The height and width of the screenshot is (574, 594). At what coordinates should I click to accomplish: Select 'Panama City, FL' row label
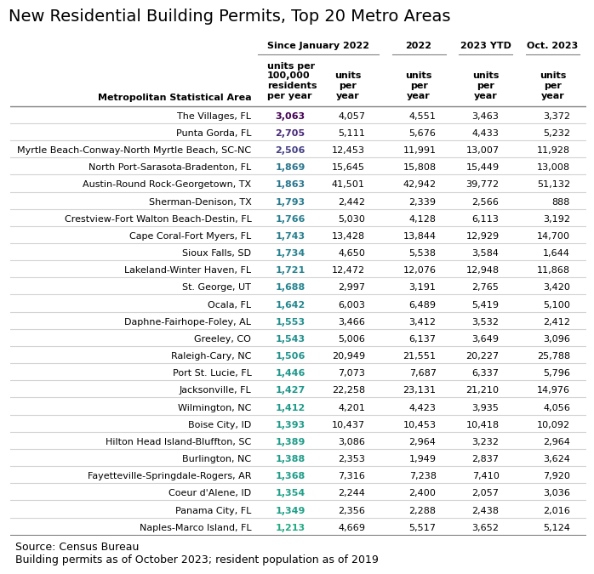pyautogui.click(x=214, y=511)
